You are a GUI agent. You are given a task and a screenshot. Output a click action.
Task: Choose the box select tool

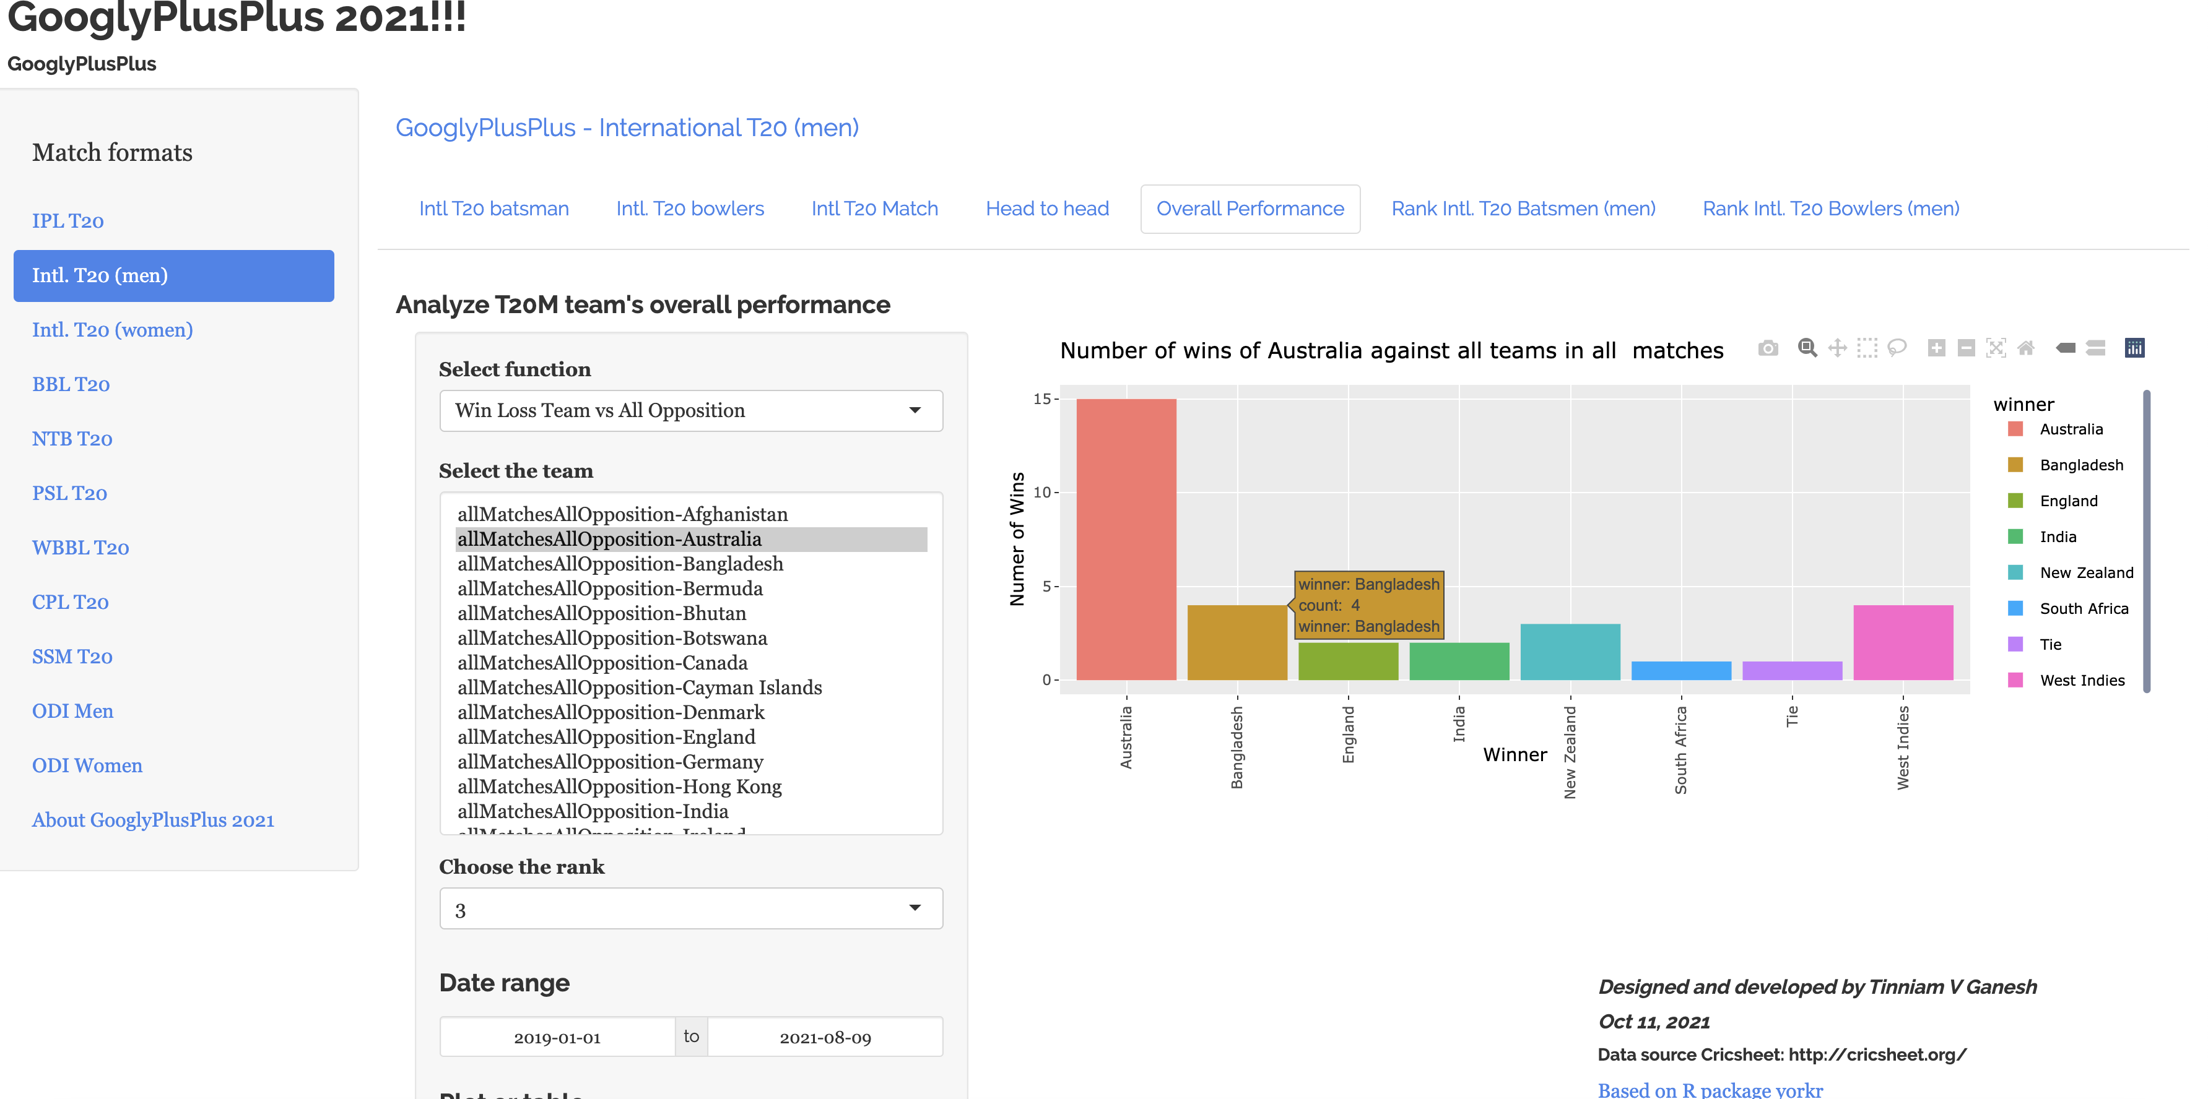coord(1867,348)
